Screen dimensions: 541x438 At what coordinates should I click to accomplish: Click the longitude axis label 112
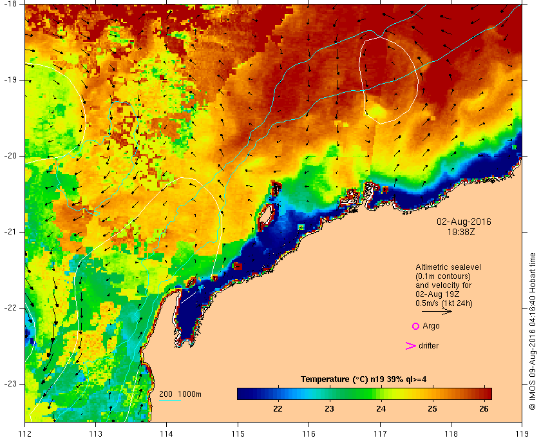tap(25, 433)
